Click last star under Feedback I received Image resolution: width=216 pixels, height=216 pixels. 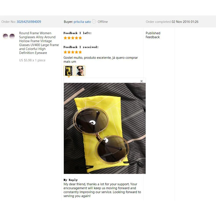click(80, 52)
